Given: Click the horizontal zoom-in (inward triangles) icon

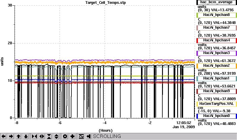Looking at the screenshot, I should tap(34, 136).
